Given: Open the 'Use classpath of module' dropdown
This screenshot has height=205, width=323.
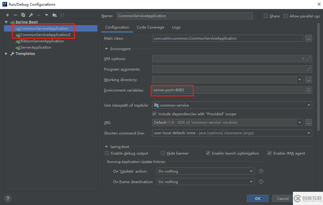Looking at the screenshot, I should [x=309, y=105].
